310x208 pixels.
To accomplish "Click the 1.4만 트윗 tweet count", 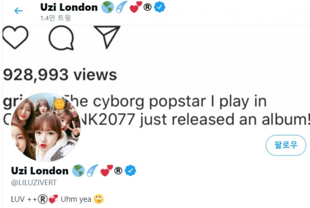I will [x=56, y=18].
